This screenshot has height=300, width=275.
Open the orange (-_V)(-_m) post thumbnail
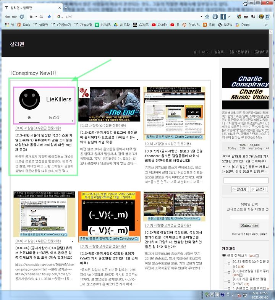tap(109, 217)
